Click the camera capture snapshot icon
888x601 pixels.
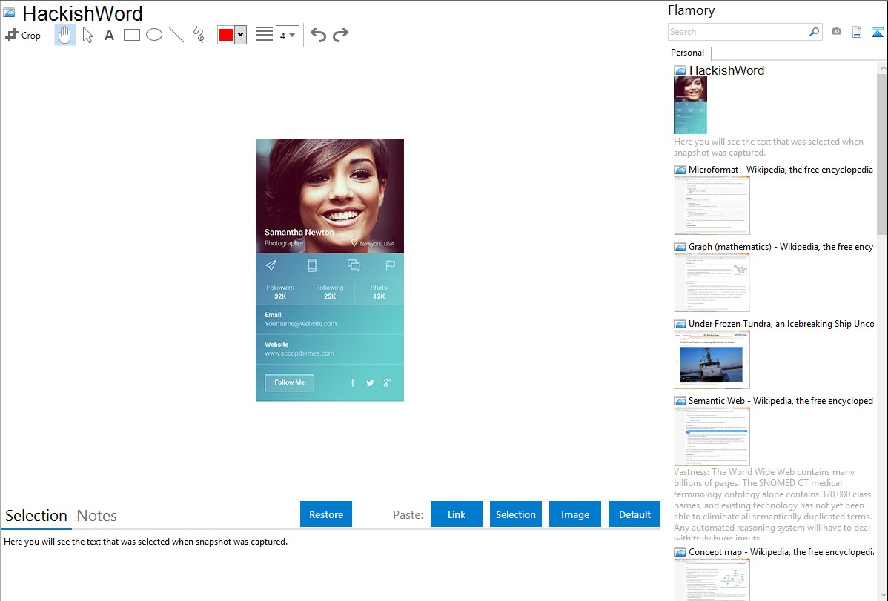click(836, 32)
